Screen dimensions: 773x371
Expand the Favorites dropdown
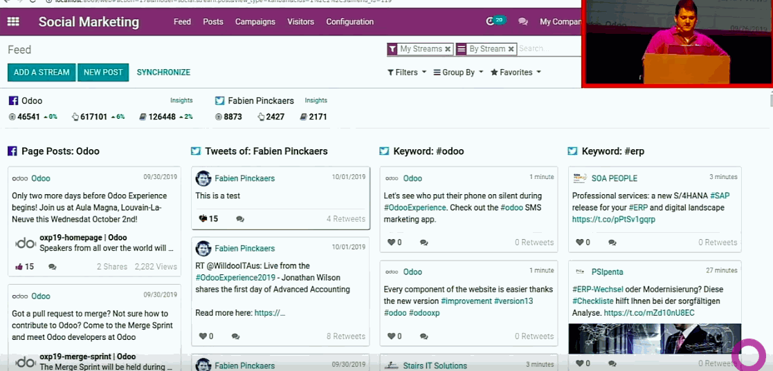[x=516, y=73]
